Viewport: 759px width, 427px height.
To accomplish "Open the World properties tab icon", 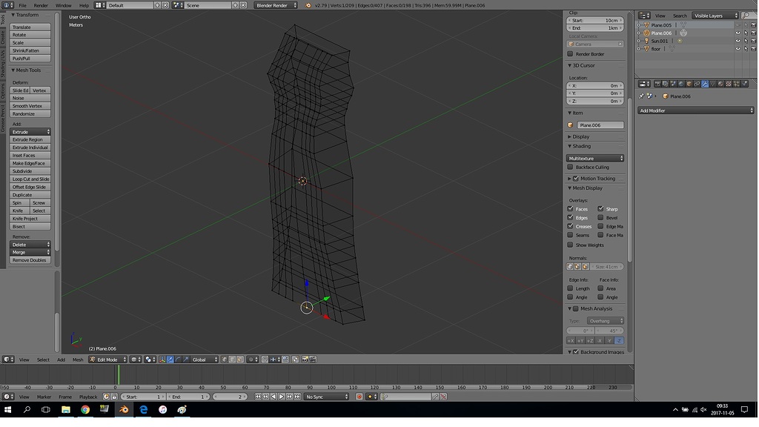I will [681, 84].
